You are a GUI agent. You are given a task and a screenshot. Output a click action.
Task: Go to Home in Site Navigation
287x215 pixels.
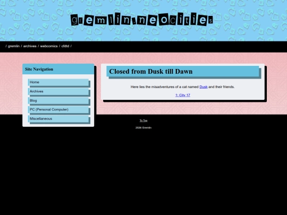pos(58,82)
